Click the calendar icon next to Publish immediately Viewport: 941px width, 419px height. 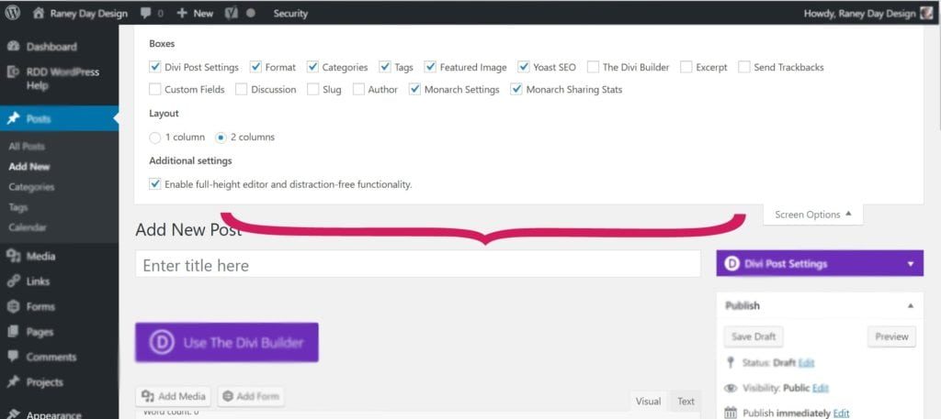coord(731,413)
